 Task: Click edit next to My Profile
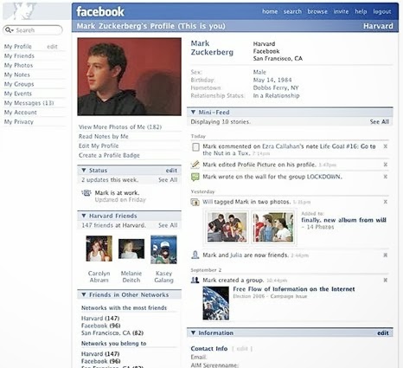(52, 47)
